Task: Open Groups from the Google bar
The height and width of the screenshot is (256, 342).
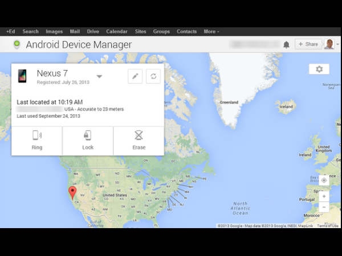Action: [x=161, y=31]
